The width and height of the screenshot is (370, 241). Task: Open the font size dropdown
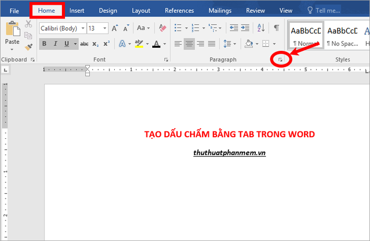pos(105,28)
